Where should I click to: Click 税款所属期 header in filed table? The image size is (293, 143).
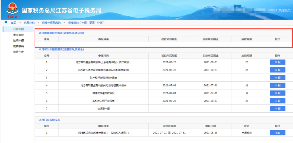[x=169, y=126]
